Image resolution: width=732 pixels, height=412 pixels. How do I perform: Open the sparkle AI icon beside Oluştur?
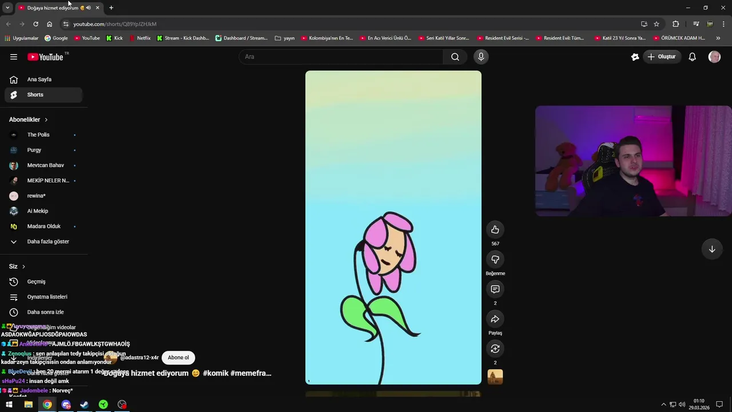pos(635,57)
